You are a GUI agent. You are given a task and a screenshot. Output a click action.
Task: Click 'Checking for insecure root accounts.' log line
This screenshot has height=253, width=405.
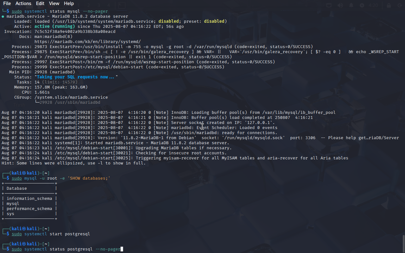(114, 153)
